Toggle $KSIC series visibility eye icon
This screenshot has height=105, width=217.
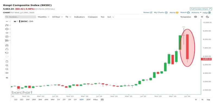coord(15,21)
